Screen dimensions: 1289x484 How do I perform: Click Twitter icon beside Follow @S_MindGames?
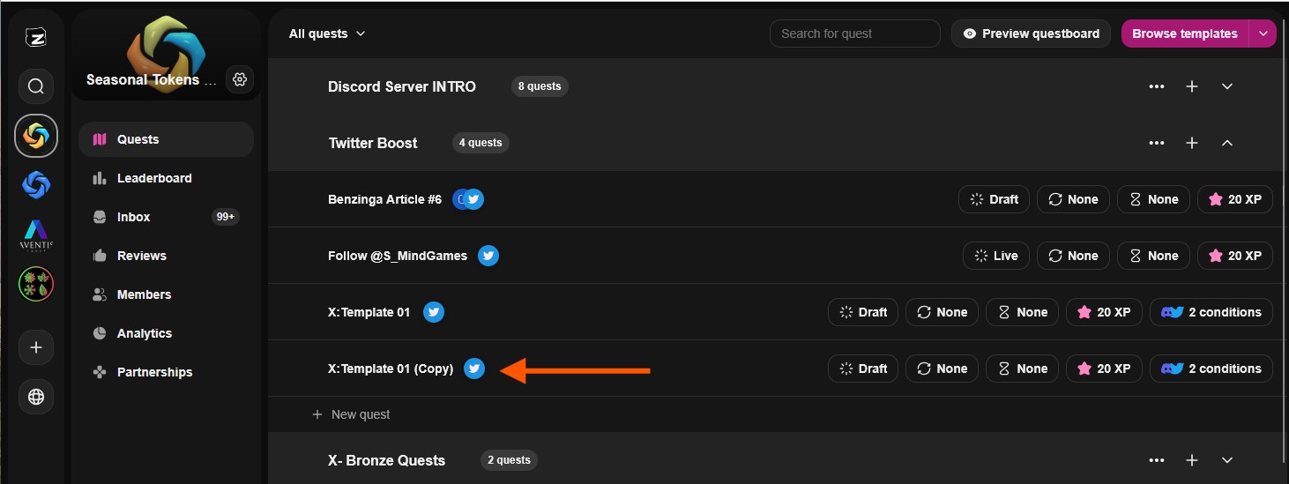(488, 256)
